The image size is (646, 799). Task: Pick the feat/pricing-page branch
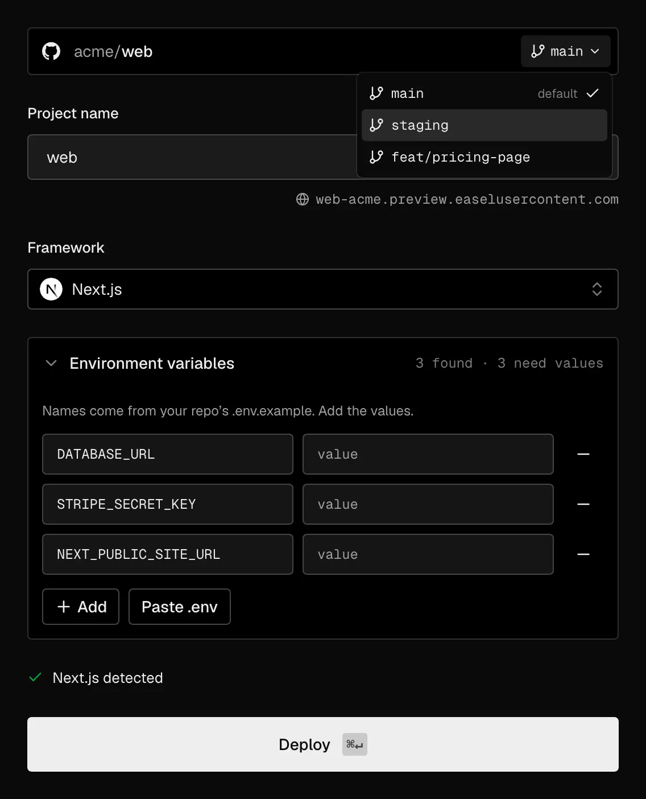[x=484, y=157]
